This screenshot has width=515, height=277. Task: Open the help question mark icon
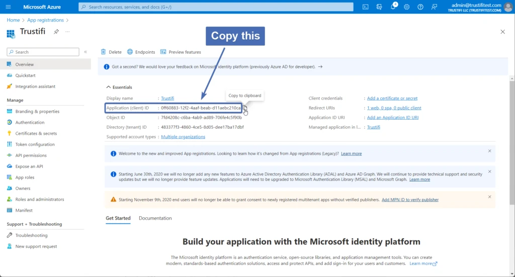pyautogui.click(x=420, y=7)
